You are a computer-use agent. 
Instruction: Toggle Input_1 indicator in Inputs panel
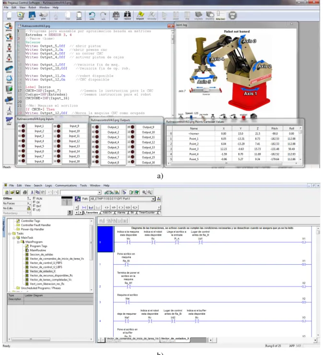click(23, 126)
